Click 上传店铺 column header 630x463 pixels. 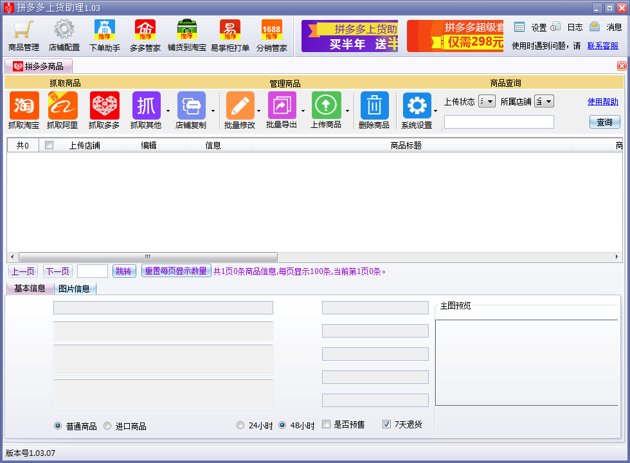click(x=84, y=145)
